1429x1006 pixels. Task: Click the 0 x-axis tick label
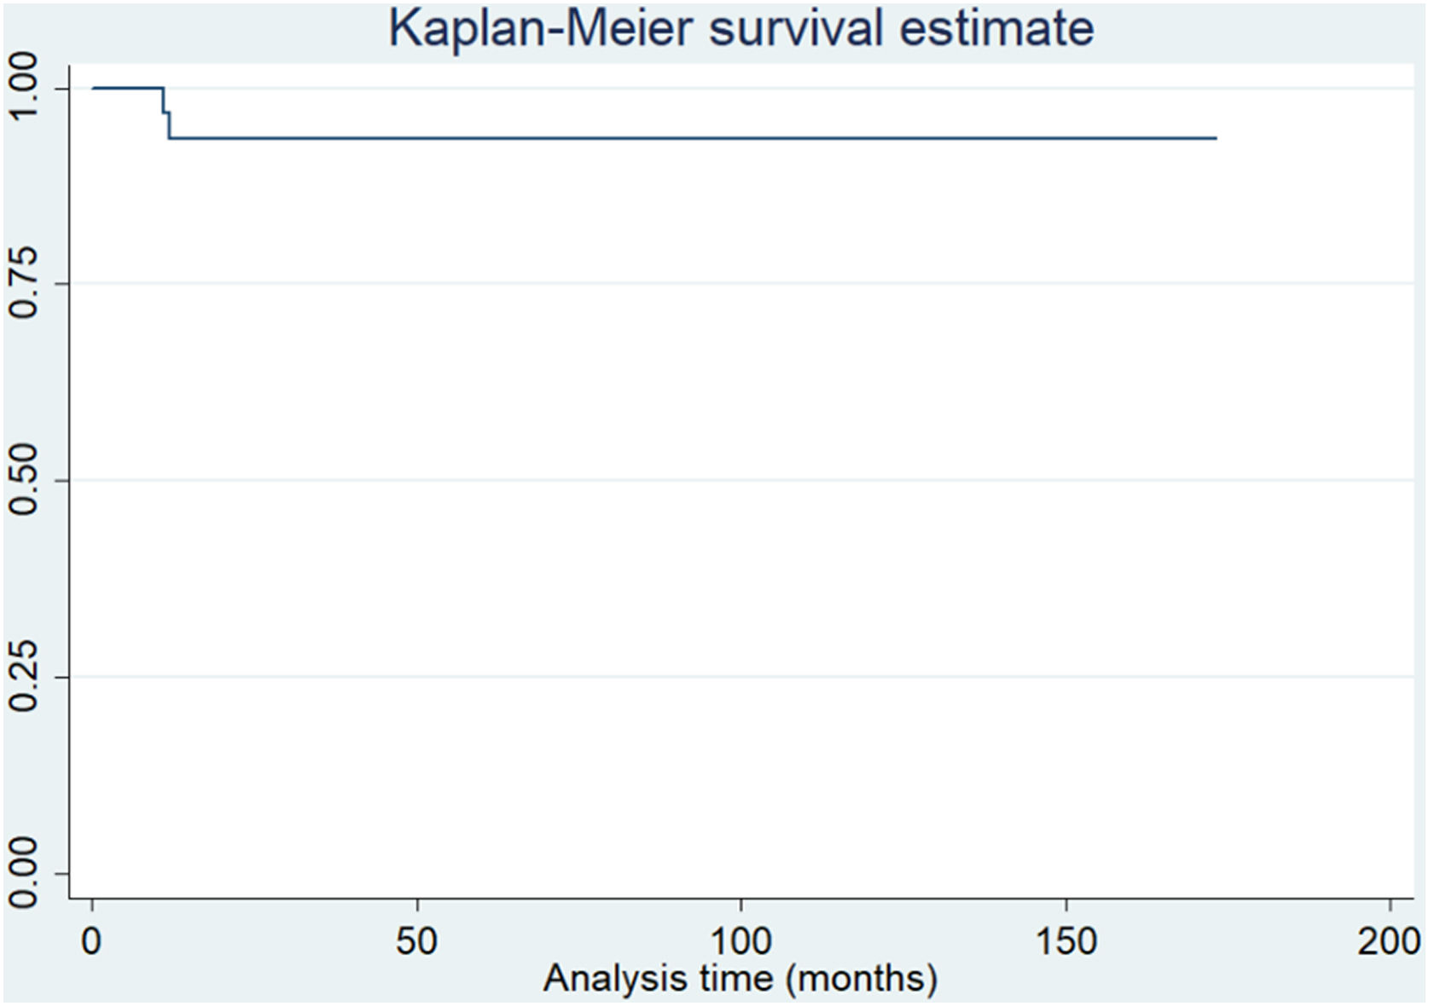click(x=92, y=942)
